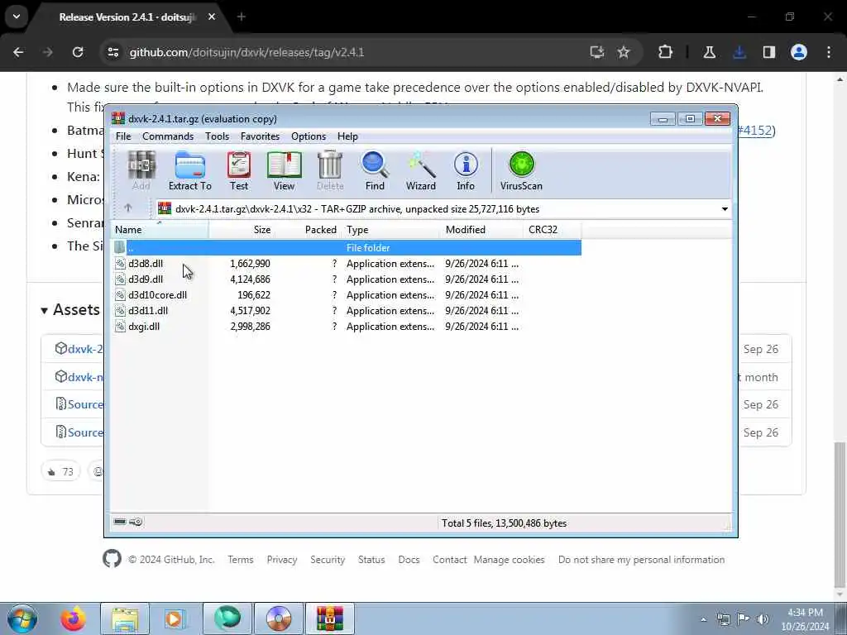Click the Delete toolbar icon
The image size is (847, 635).
[330, 170]
